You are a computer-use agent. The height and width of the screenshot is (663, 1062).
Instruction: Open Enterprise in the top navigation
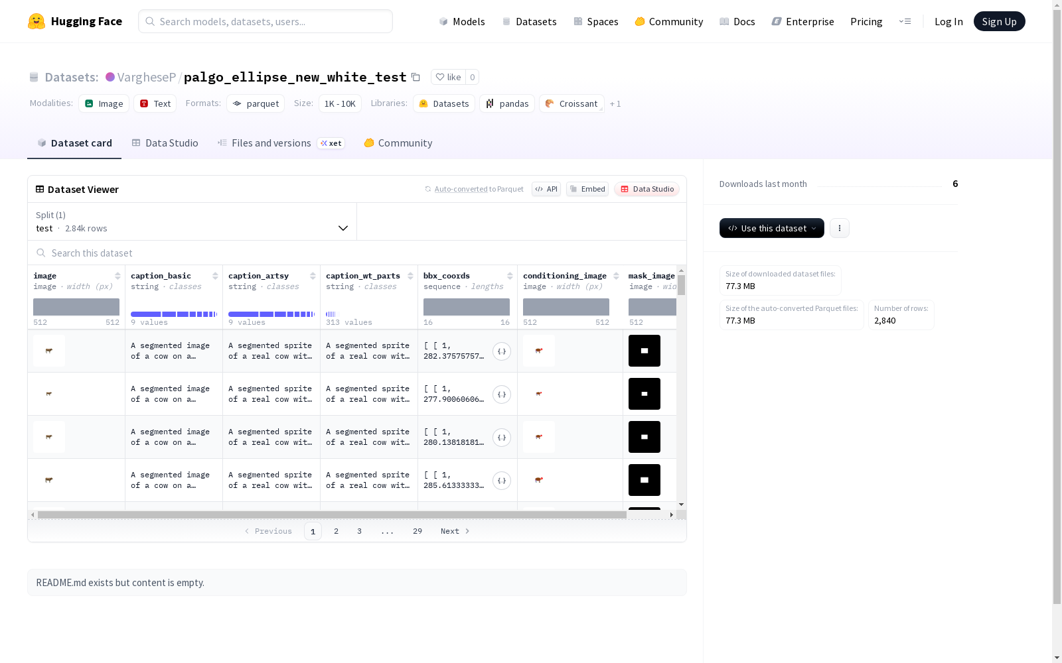point(803,21)
